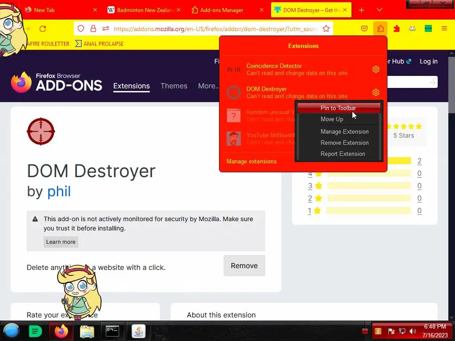The height and width of the screenshot is (341, 455).
Task: Click Manage extensions in the panel
Action: pyautogui.click(x=251, y=162)
